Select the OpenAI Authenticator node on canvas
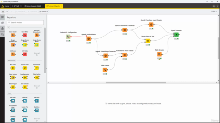The image size is (220, 123). pyautogui.click(x=89, y=39)
